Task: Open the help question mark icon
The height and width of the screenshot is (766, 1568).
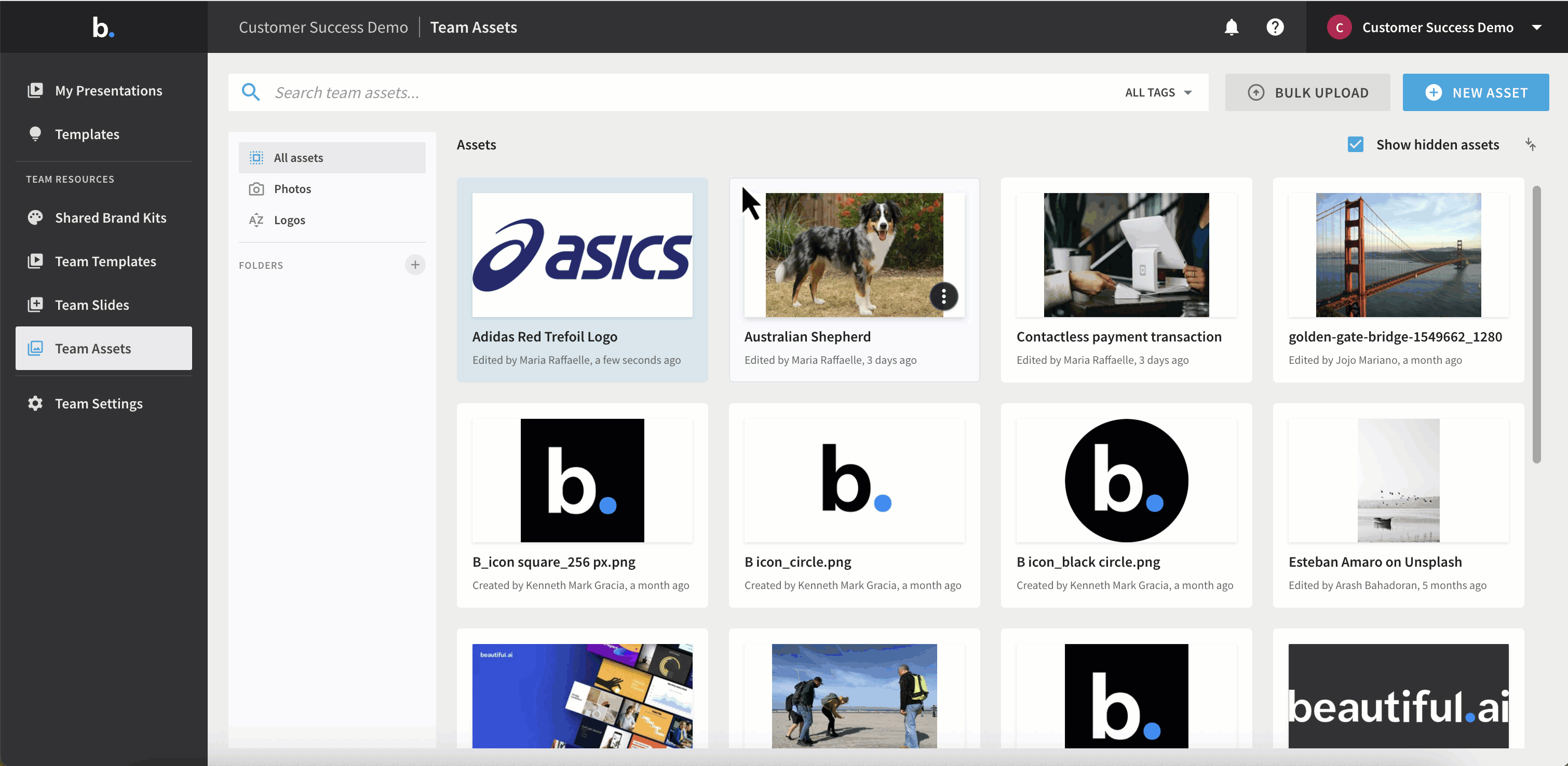Action: 1275,28
